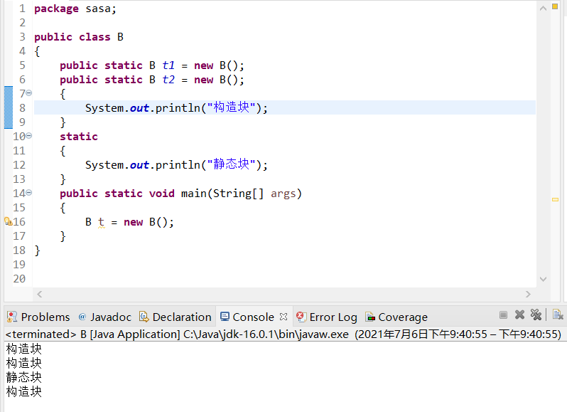Click the field t1 on line 5
567x412 pixels.
(x=168, y=65)
